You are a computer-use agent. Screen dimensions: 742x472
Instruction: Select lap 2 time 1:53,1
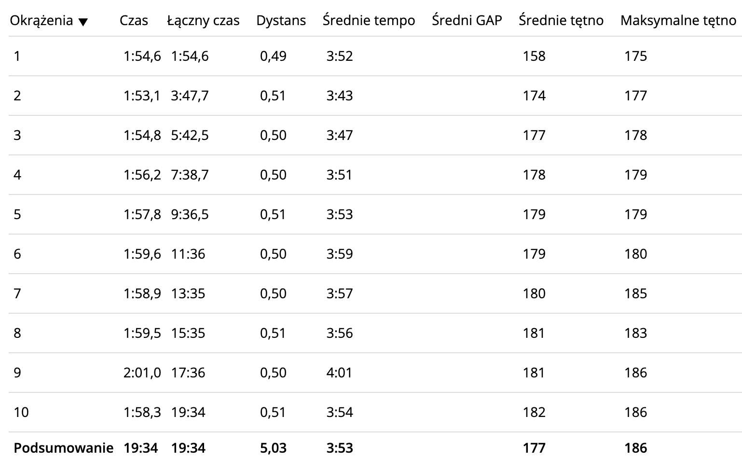[142, 96]
